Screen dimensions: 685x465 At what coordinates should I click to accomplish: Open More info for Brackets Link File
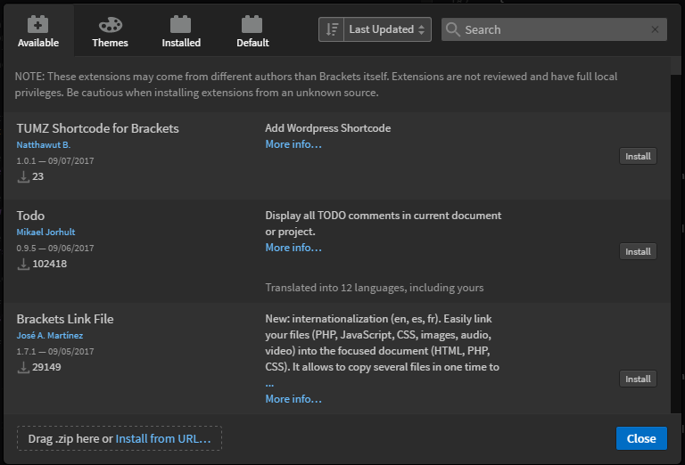pos(293,399)
